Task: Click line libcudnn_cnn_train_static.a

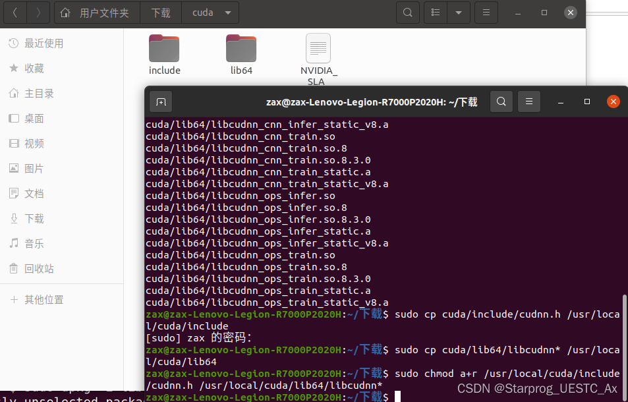Action: click(x=258, y=172)
